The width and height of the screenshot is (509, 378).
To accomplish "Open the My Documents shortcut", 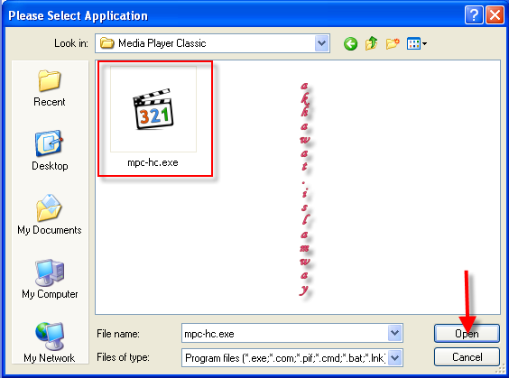I will pos(50,215).
